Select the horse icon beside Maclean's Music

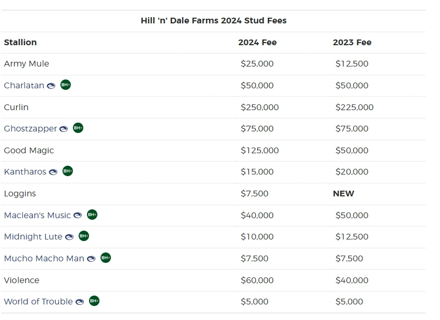[78, 215]
